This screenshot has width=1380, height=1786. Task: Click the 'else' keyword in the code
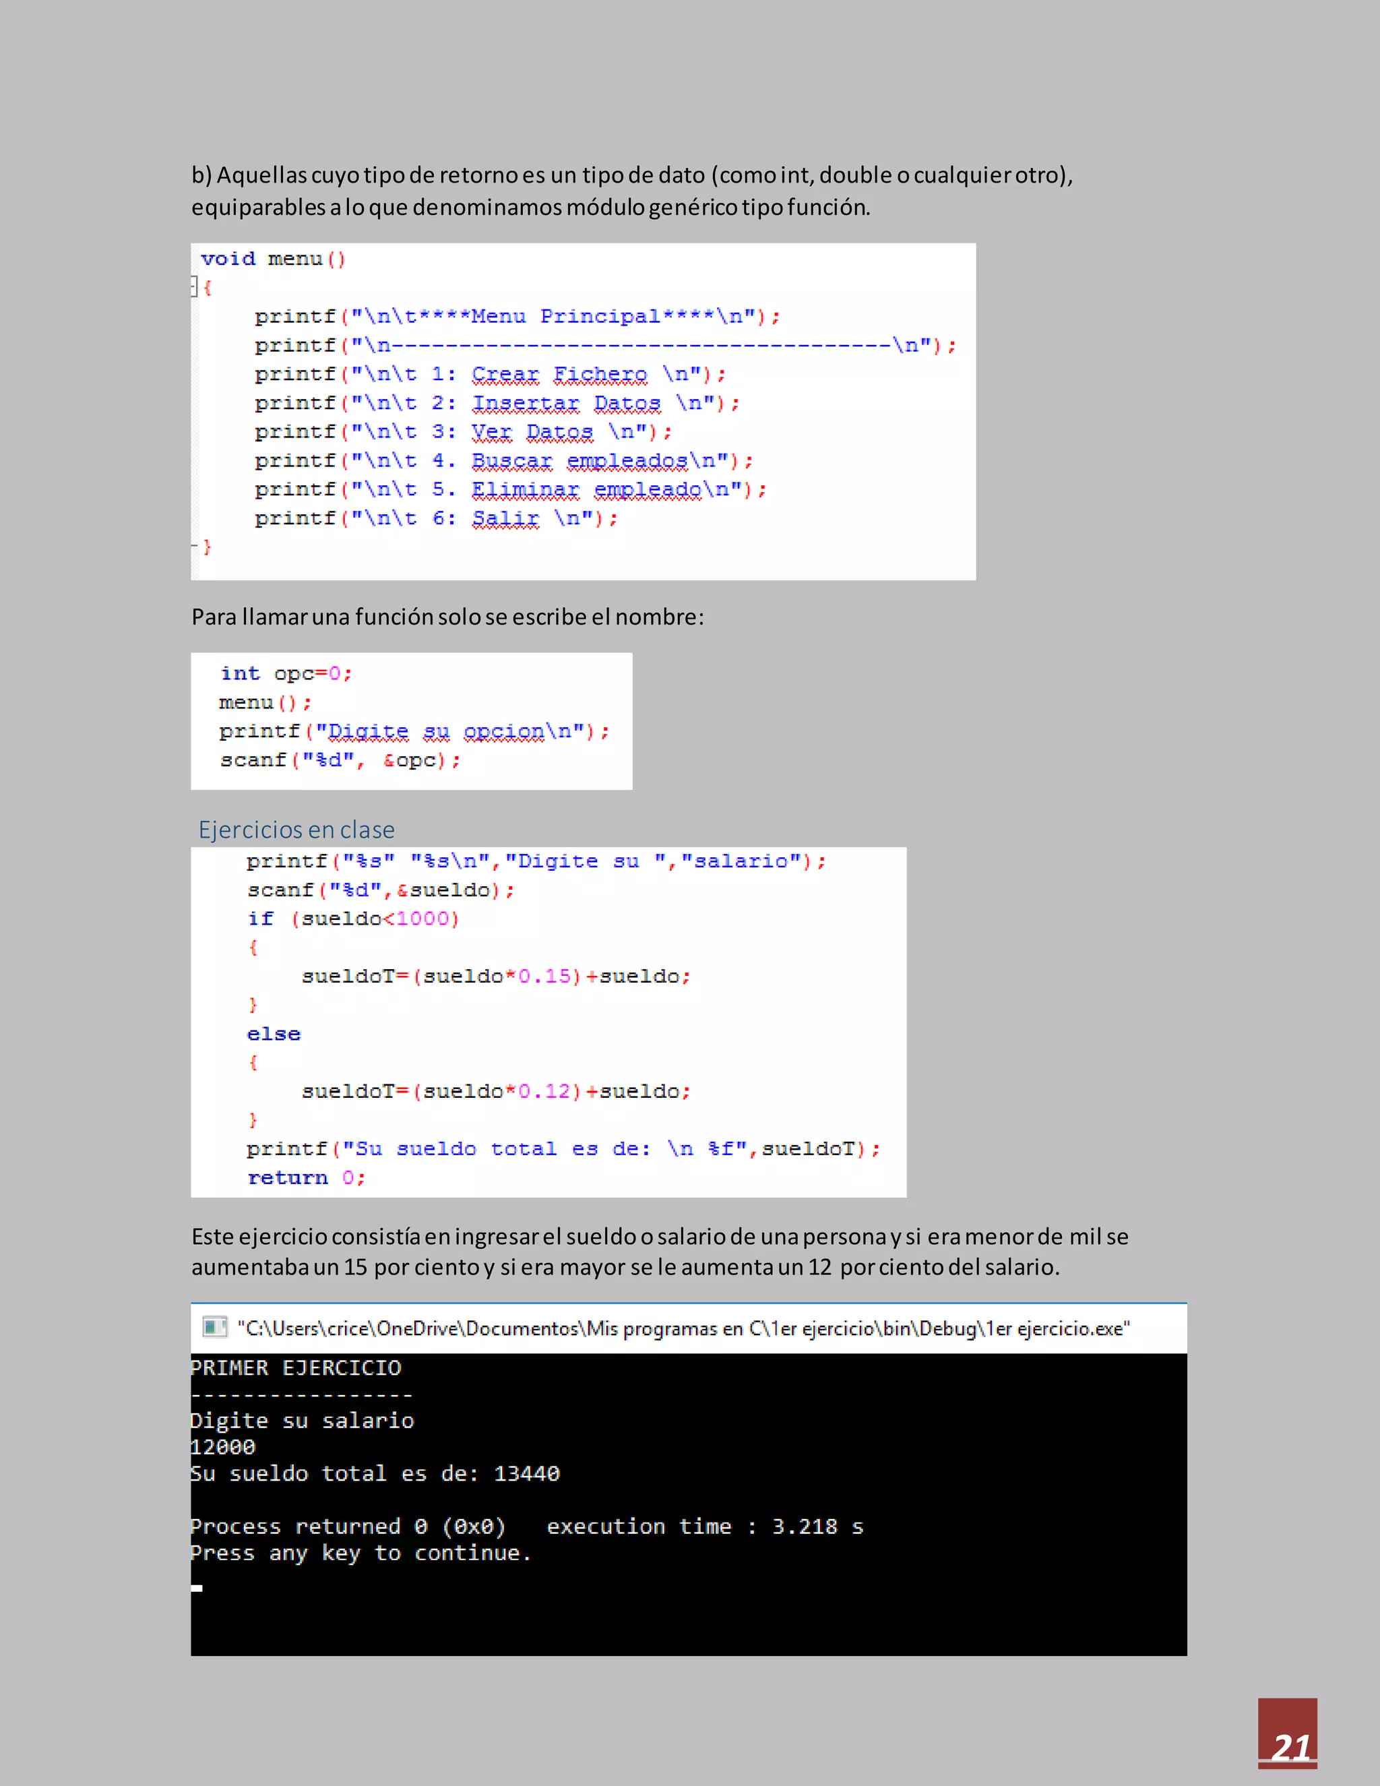[274, 1035]
